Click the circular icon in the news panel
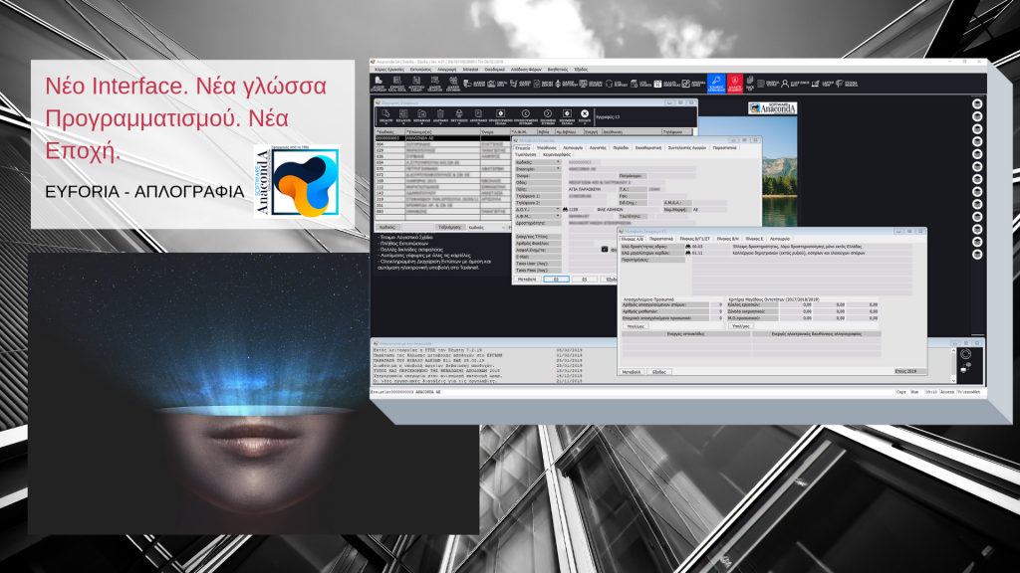This screenshot has width=1020, height=573. (x=966, y=354)
